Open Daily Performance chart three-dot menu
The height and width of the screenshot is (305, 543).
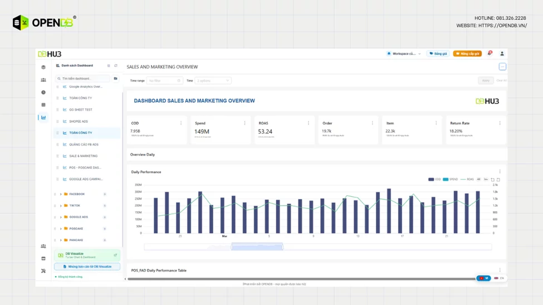click(x=500, y=172)
